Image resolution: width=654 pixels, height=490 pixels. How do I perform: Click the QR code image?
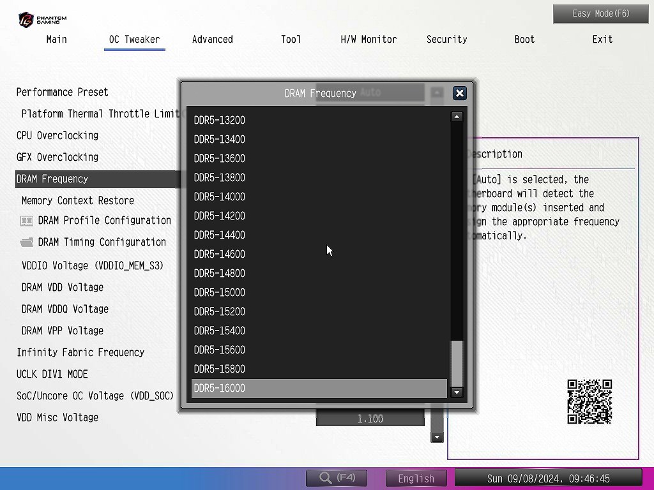pos(589,402)
